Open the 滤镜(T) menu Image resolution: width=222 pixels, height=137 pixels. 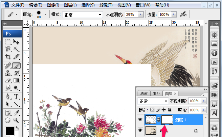click(106, 5)
